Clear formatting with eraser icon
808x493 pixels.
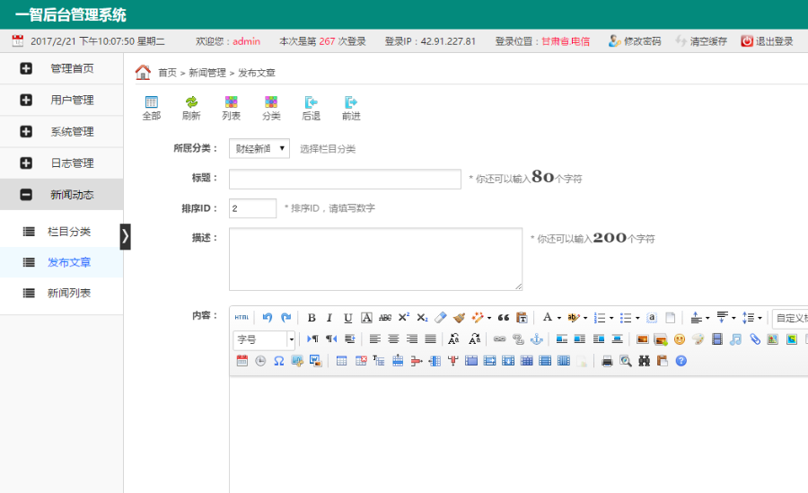click(441, 318)
